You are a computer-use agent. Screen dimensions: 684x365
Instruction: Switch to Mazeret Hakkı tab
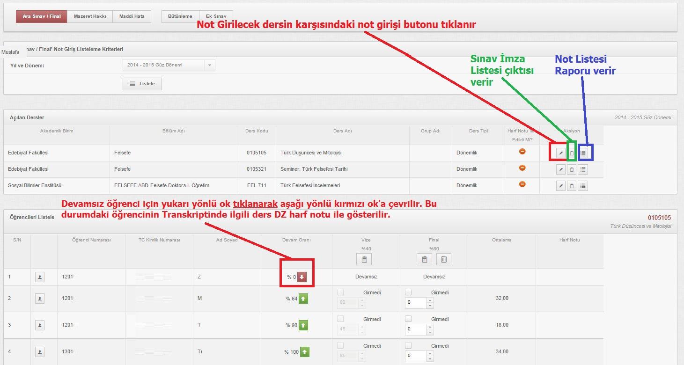90,16
